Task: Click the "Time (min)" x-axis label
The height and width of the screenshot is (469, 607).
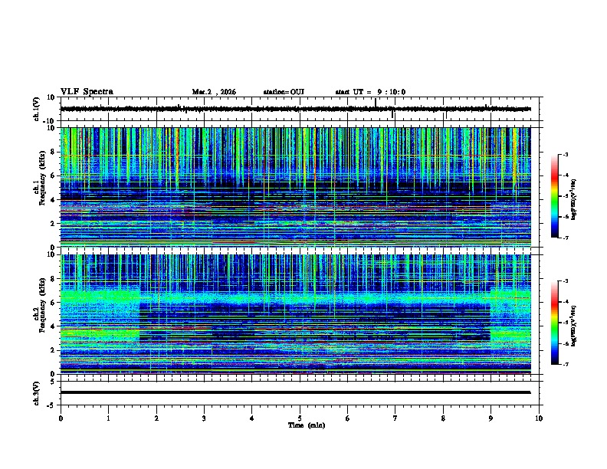Action: (307, 425)
